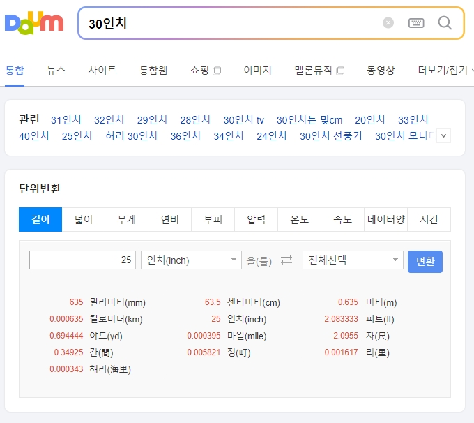Open the virtual keyboard icon

point(416,23)
